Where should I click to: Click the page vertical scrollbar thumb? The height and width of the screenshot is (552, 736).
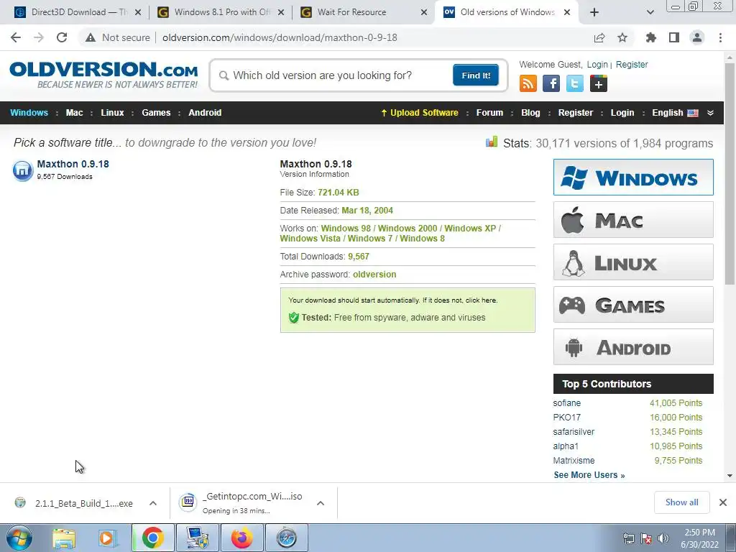[x=730, y=174]
